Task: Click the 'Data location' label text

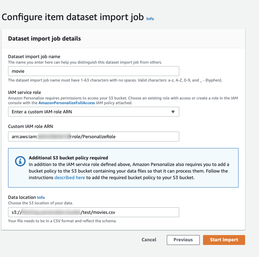Action: click(x=22, y=197)
